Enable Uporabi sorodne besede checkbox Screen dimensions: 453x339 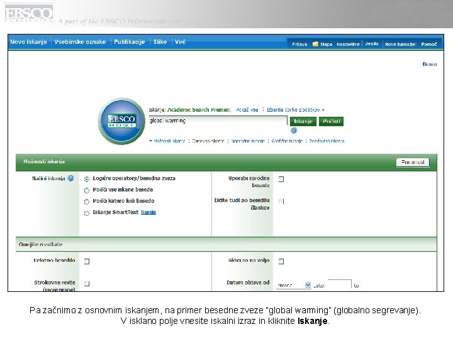pos(281,180)
